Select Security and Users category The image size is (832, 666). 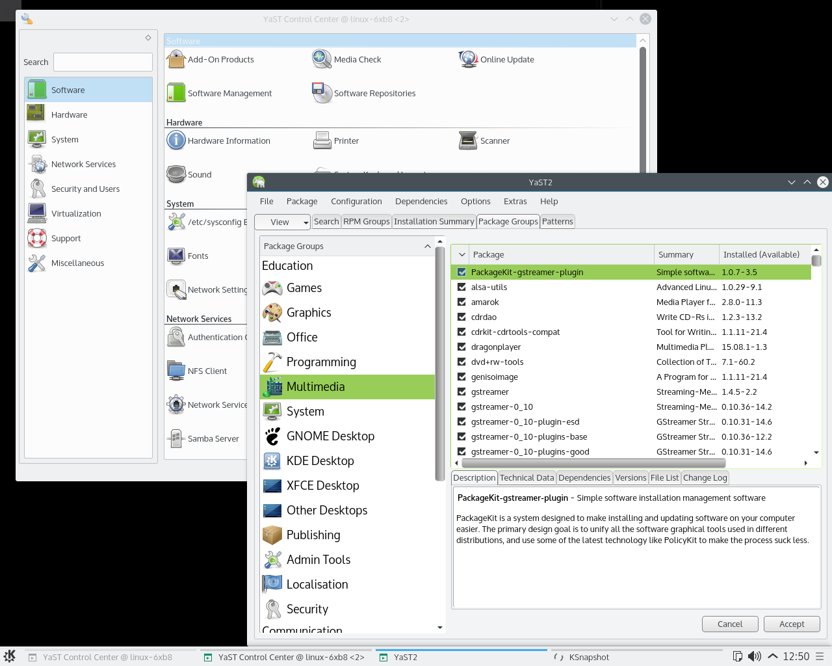88,189
